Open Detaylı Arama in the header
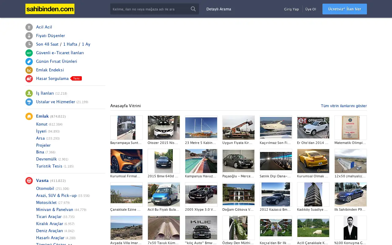Viewport: 392px width, 245px height. tap(219, 9)
